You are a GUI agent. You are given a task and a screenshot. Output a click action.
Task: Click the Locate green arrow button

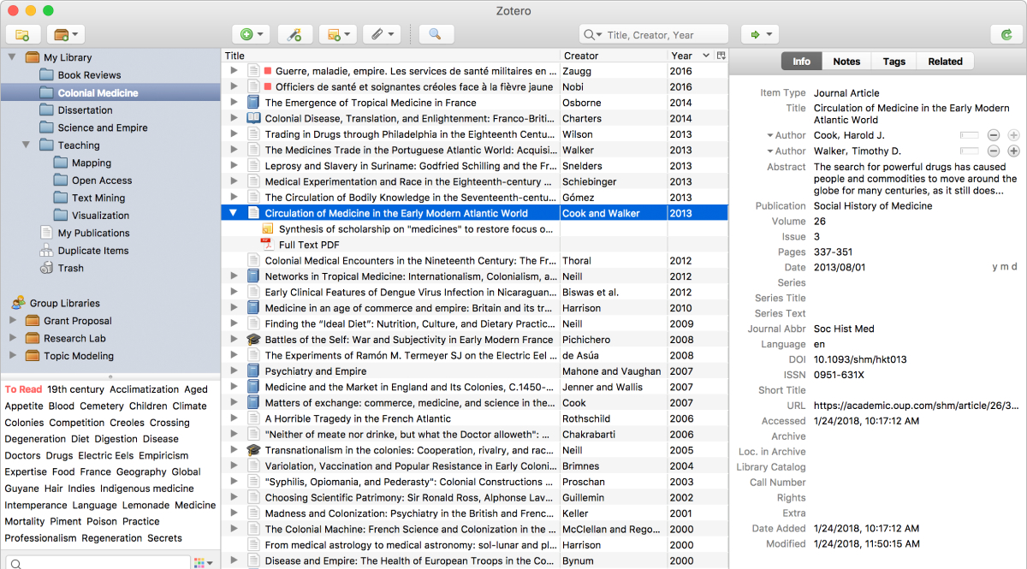point(759,34)
